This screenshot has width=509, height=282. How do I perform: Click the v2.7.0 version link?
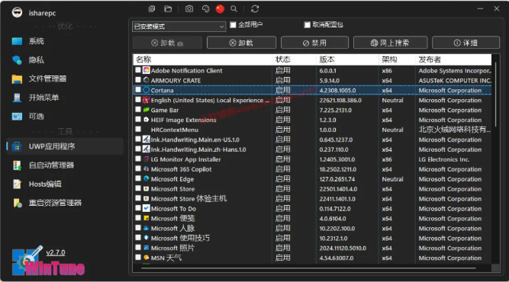[56, 252]
